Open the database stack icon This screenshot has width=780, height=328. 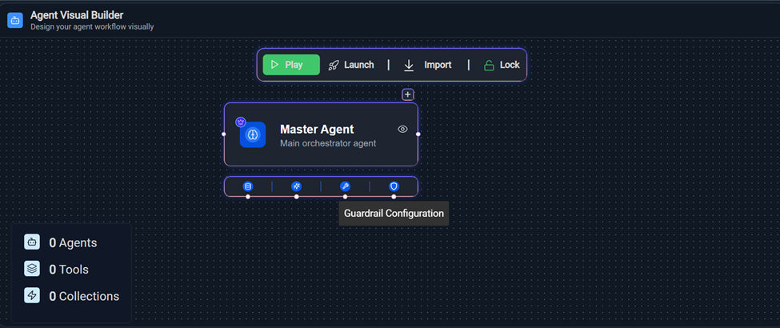[x=248, y=186]
